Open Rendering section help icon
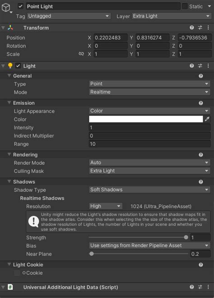Screen dimensions: 214x298 coord(201,155)
